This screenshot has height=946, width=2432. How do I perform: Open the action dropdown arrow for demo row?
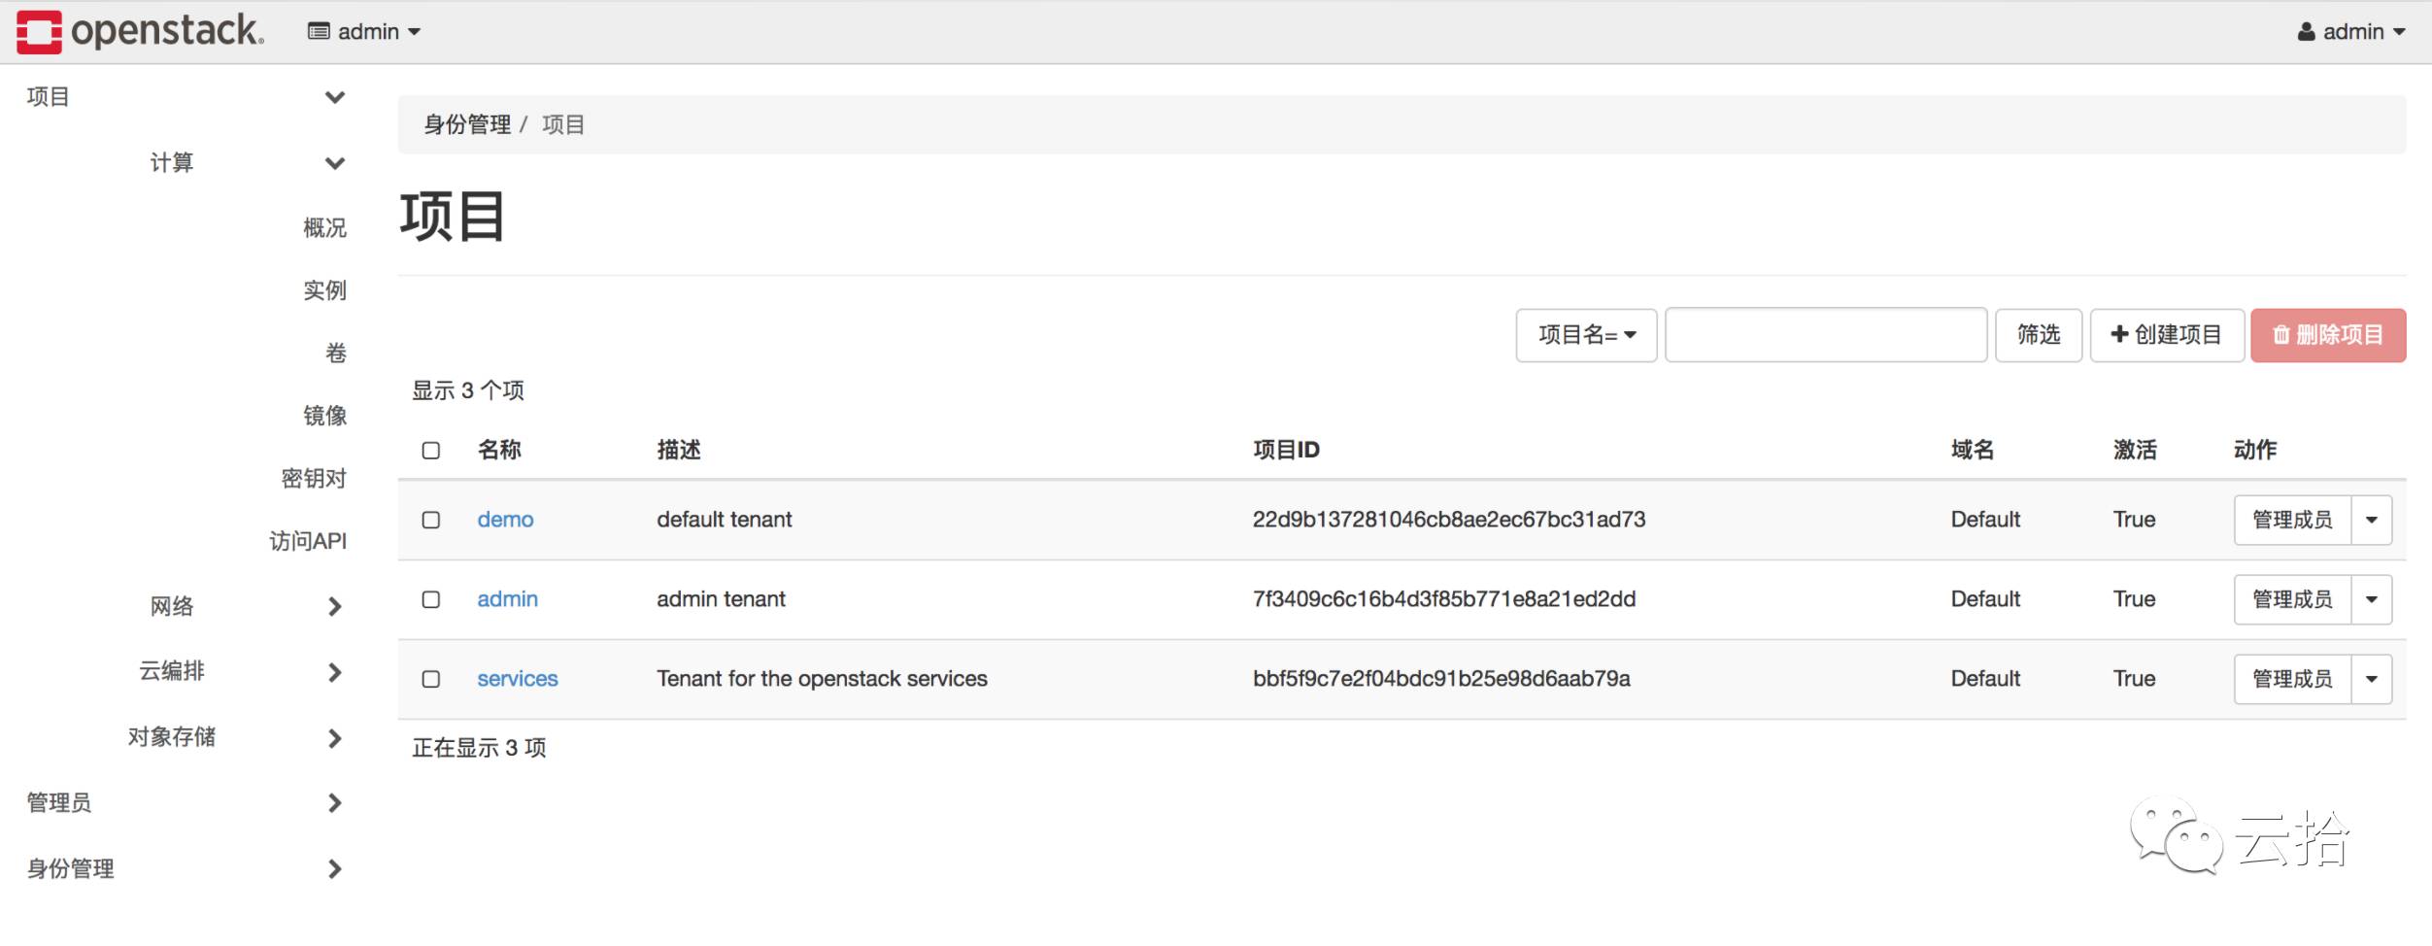click(2371, 520)
